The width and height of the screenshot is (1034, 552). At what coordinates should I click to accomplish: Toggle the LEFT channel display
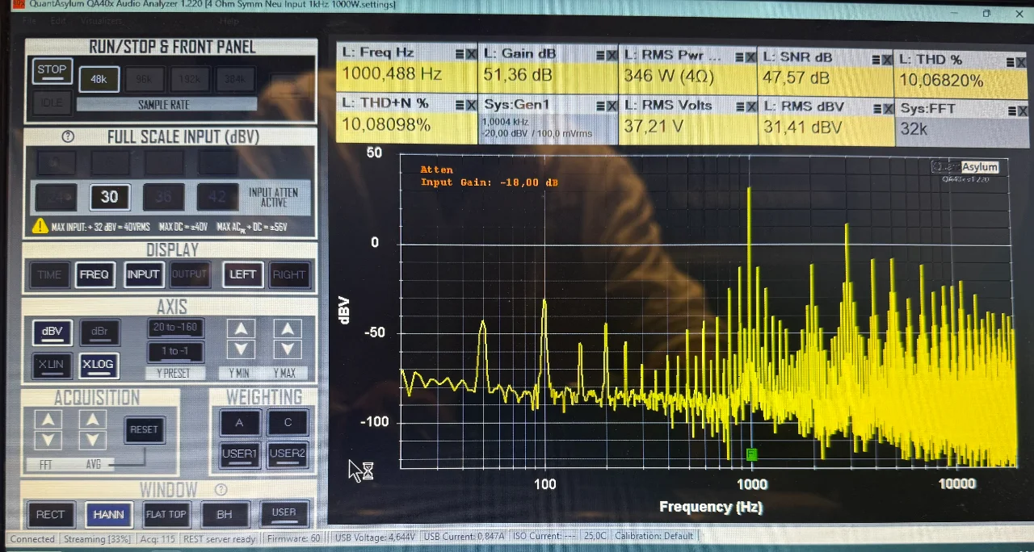click(x=242, y=274)
